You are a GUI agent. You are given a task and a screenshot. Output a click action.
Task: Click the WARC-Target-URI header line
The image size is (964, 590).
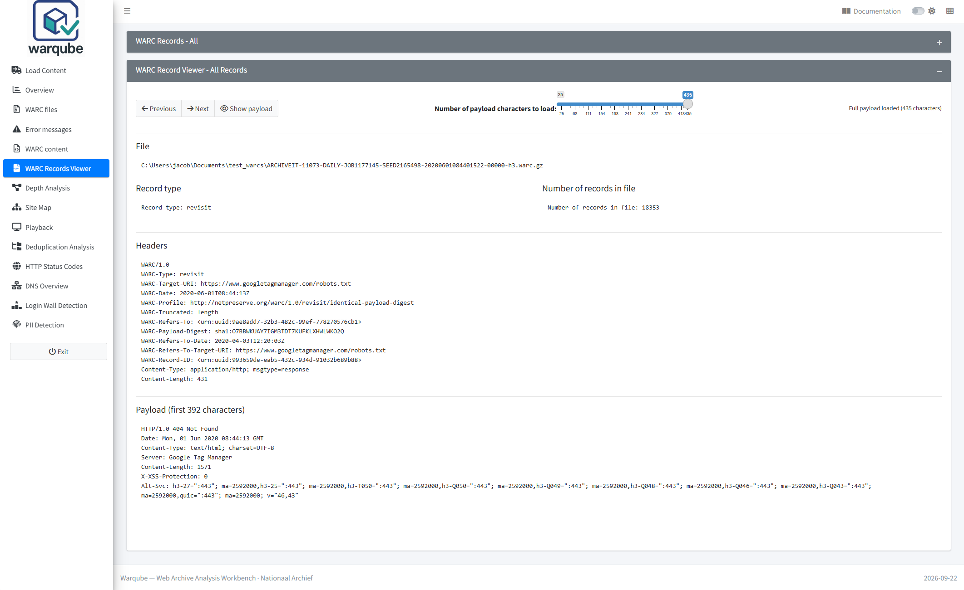246,284
